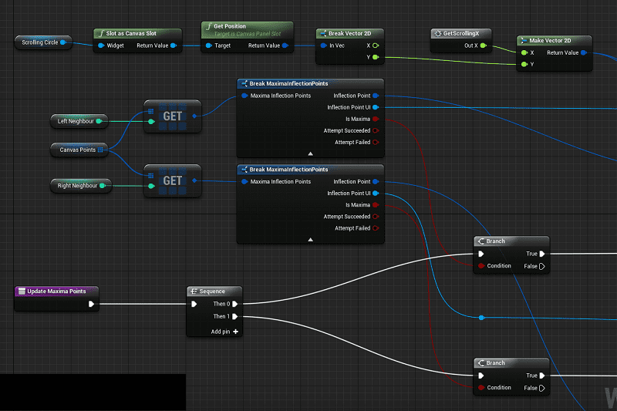Click Maxima Inflection Points input pin on lower Break node

click(x=244, y=182)
